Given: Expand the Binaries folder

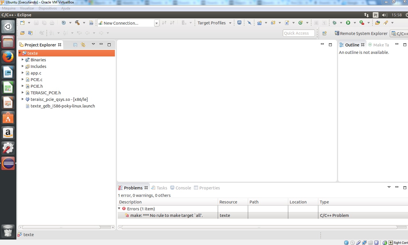Looking at the screenshot, I should (23, 60).
